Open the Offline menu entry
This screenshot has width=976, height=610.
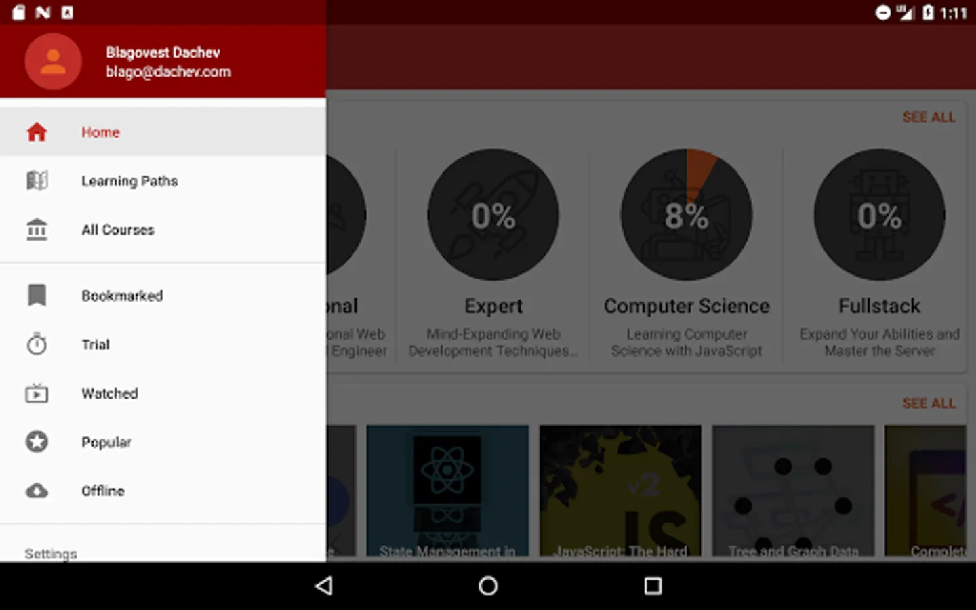(163, 491)
